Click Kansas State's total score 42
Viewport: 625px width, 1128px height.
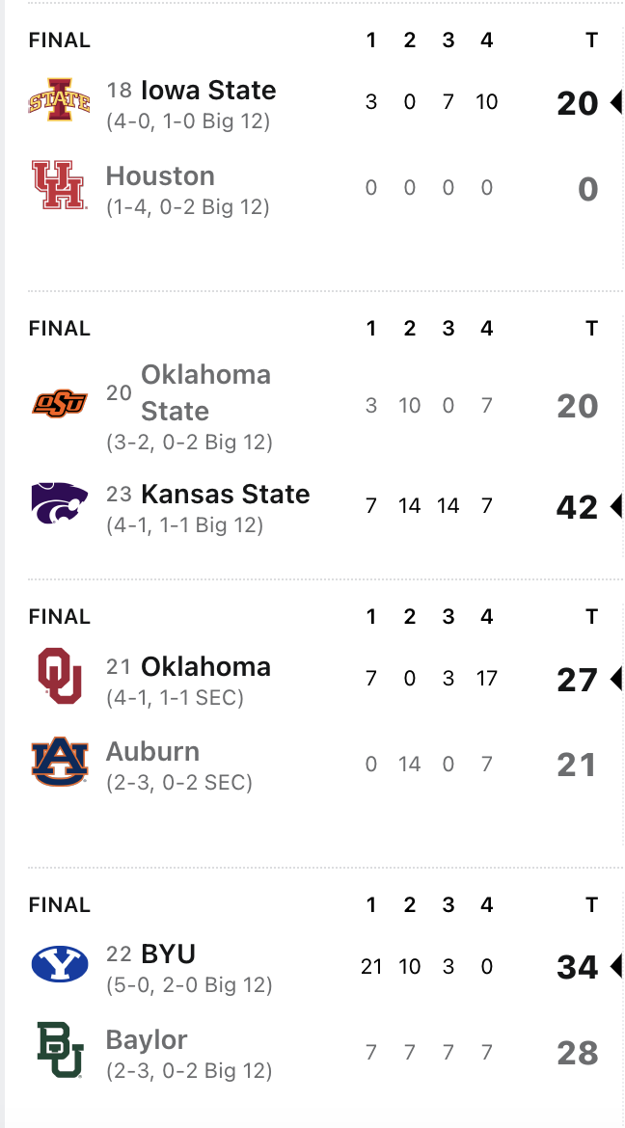coord(578,507)
